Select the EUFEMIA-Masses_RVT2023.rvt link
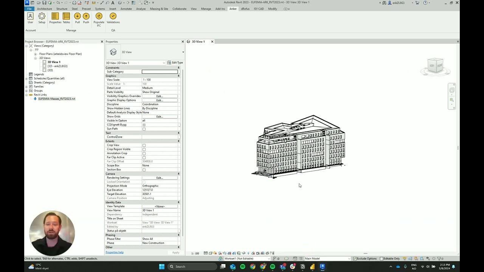This screenshot has height=272, width=484. [57, 99]
